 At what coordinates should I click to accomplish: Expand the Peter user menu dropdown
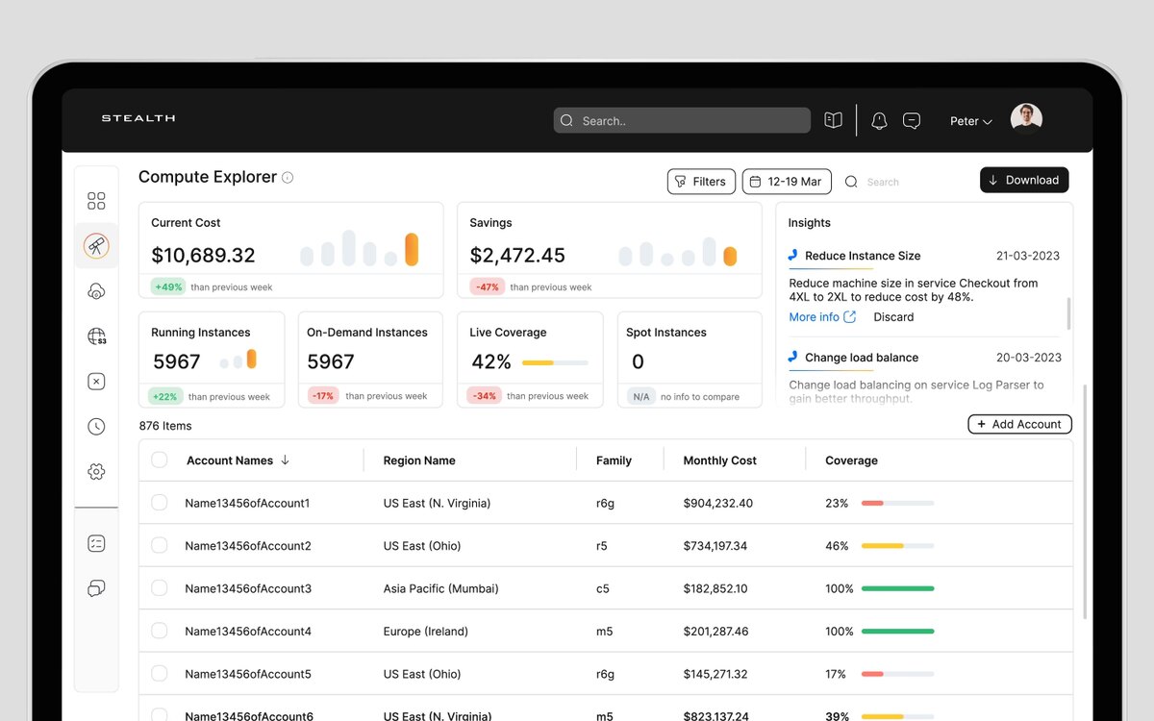tap(970, 121)
